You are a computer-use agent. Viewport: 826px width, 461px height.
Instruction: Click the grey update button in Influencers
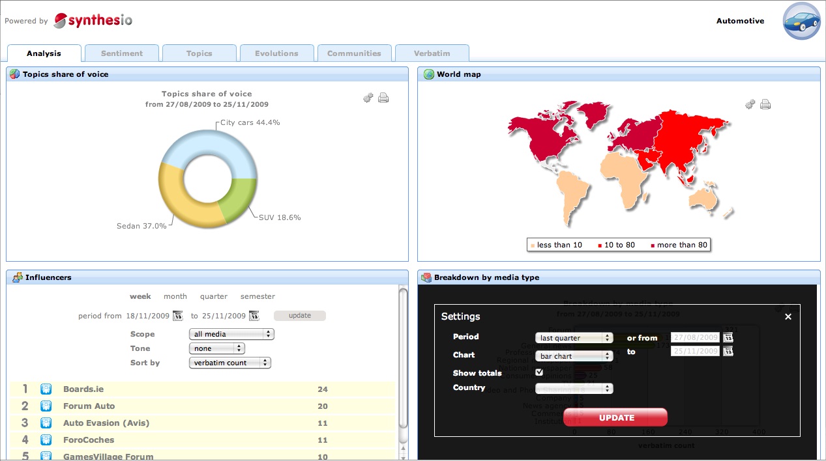click(x=300, y=316)
